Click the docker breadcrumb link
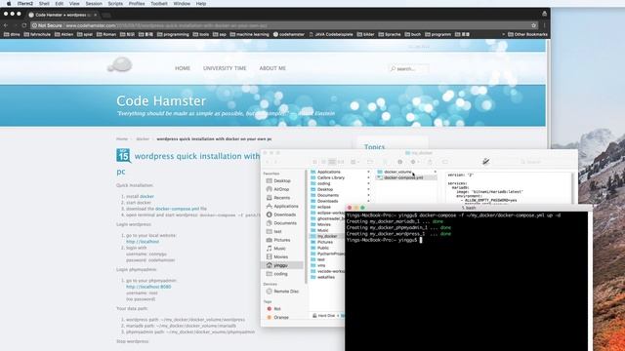The height and width of the screenshot is (351, 625). tap(143, 139)
